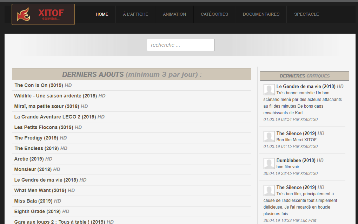The image size is (358, 224).
Task: Click avatar next to Bumblebee (2018) review
Action: [x=269, y=164]
